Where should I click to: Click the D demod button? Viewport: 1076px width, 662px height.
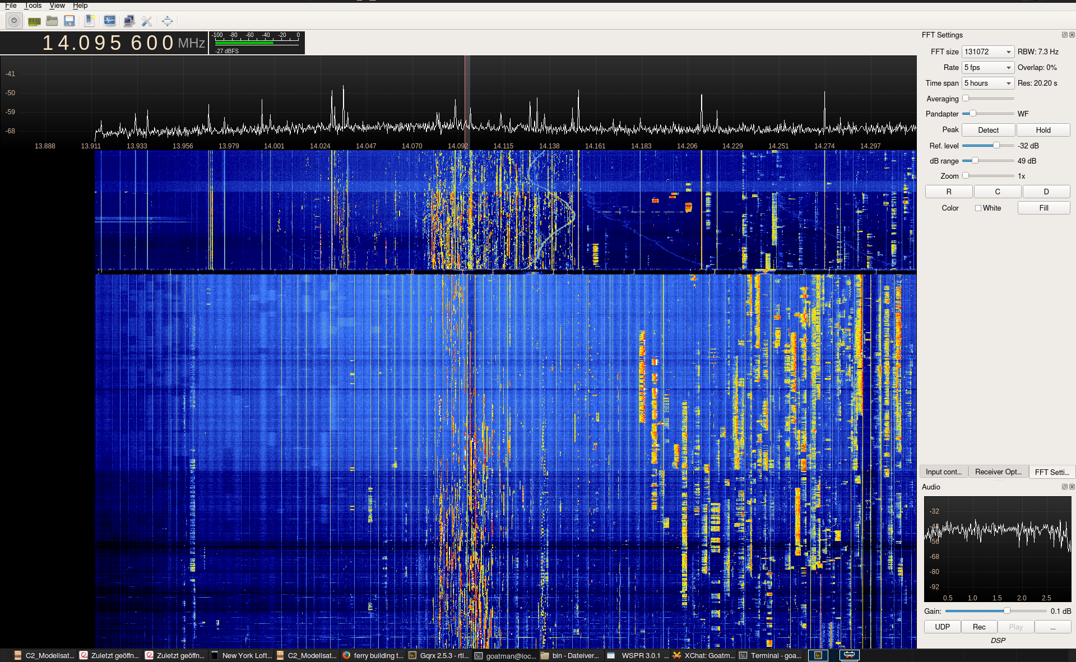coord(1046,192)
